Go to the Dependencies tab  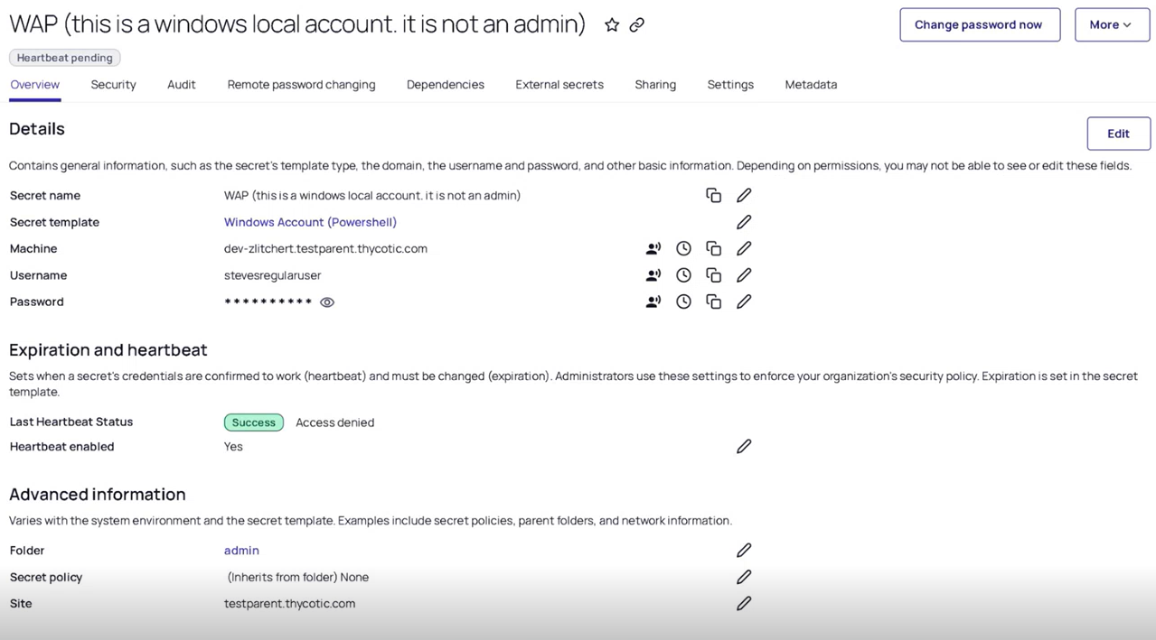[445, 85]
